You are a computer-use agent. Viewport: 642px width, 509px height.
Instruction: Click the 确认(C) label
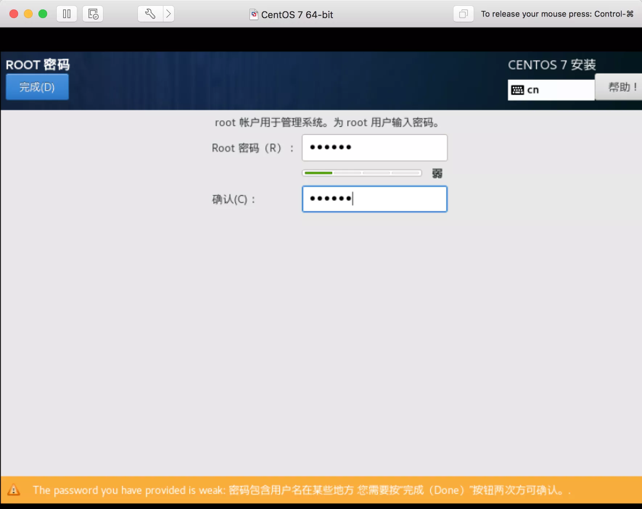(x=234, y=199)
